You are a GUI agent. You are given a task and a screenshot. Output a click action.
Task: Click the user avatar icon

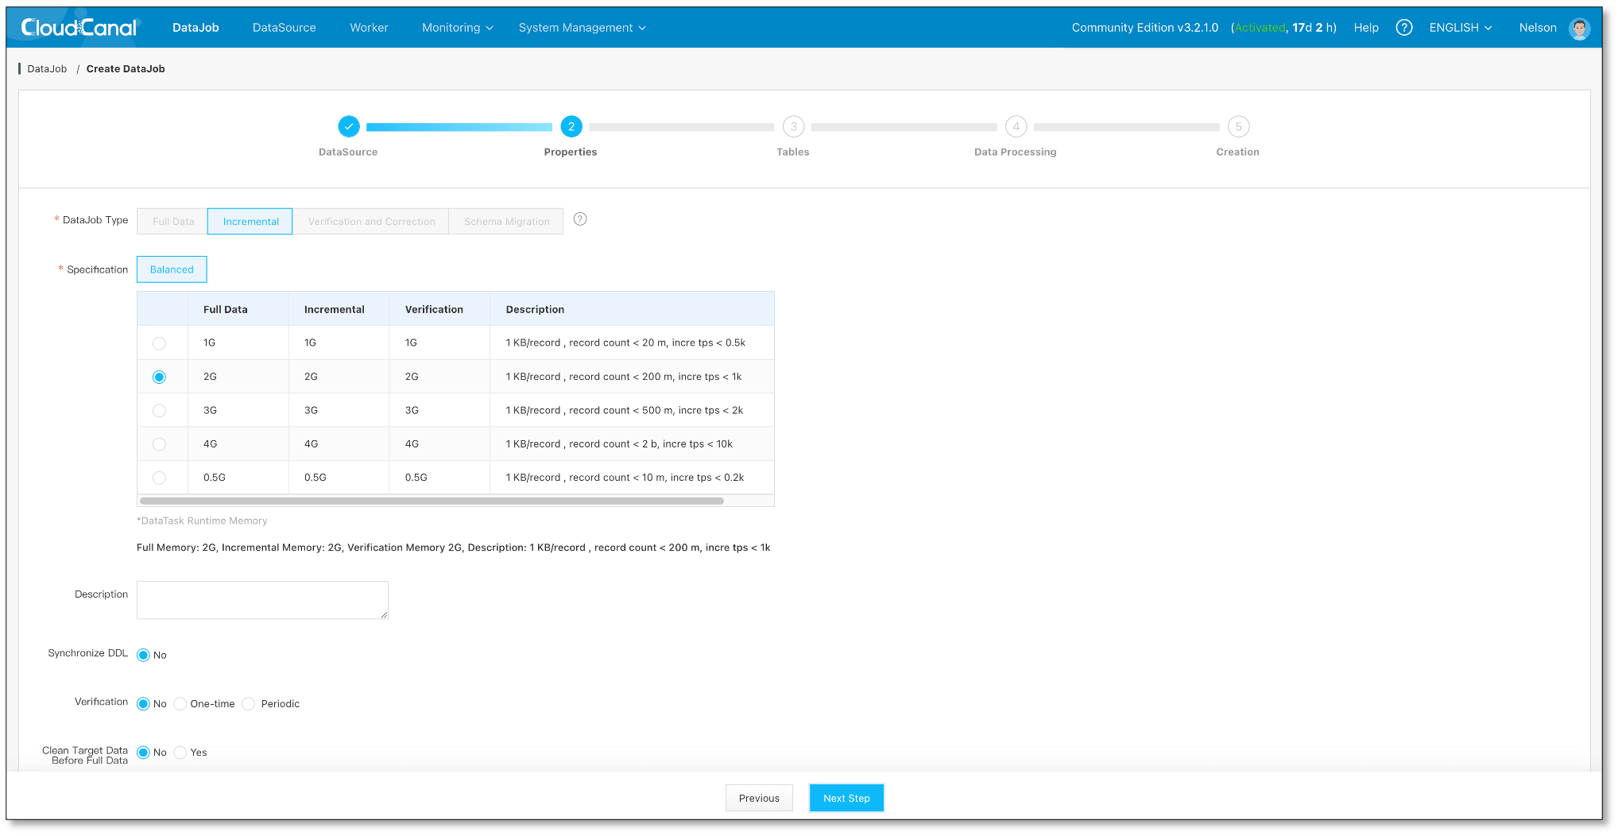pos(1579,29)
